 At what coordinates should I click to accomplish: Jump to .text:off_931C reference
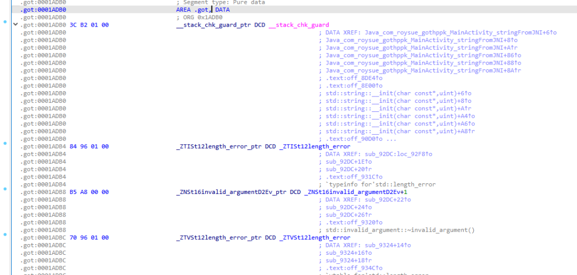point(354,176)
